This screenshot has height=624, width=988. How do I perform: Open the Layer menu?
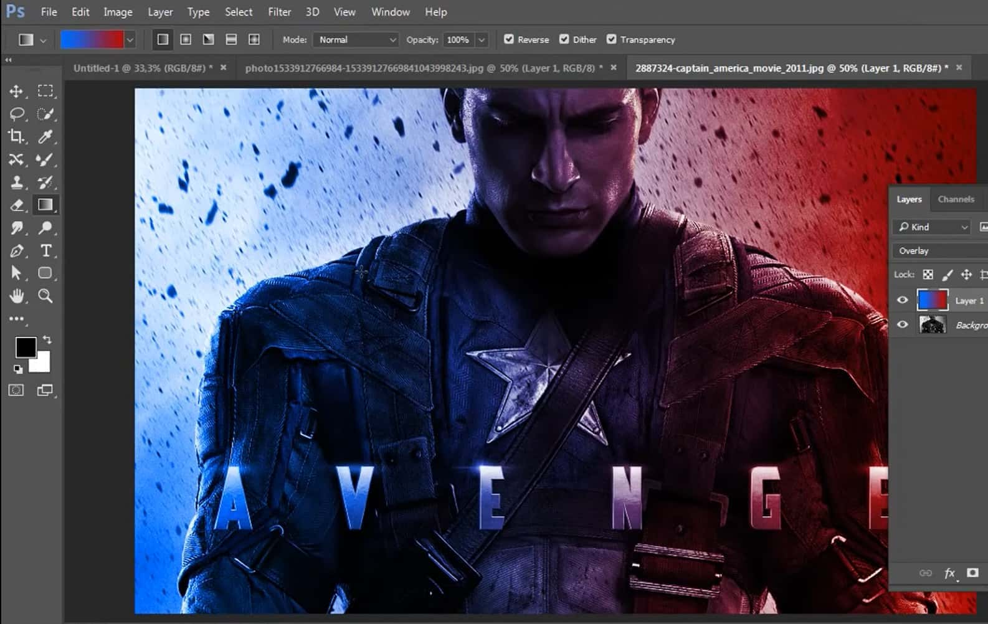(x=160, y=12)
